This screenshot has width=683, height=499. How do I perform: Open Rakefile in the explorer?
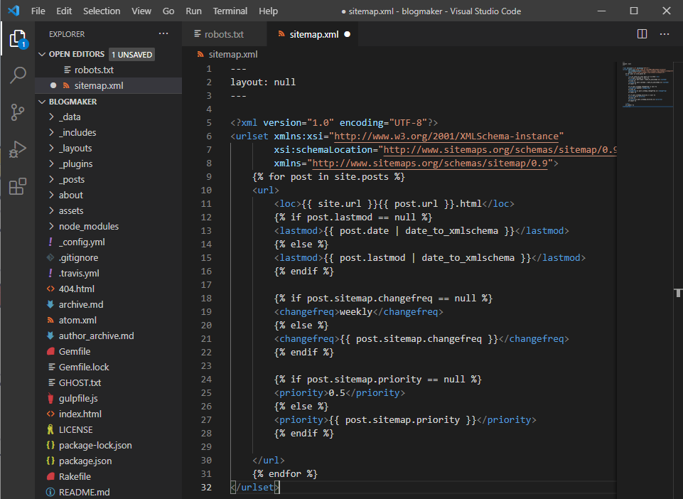tap(75, 476)
